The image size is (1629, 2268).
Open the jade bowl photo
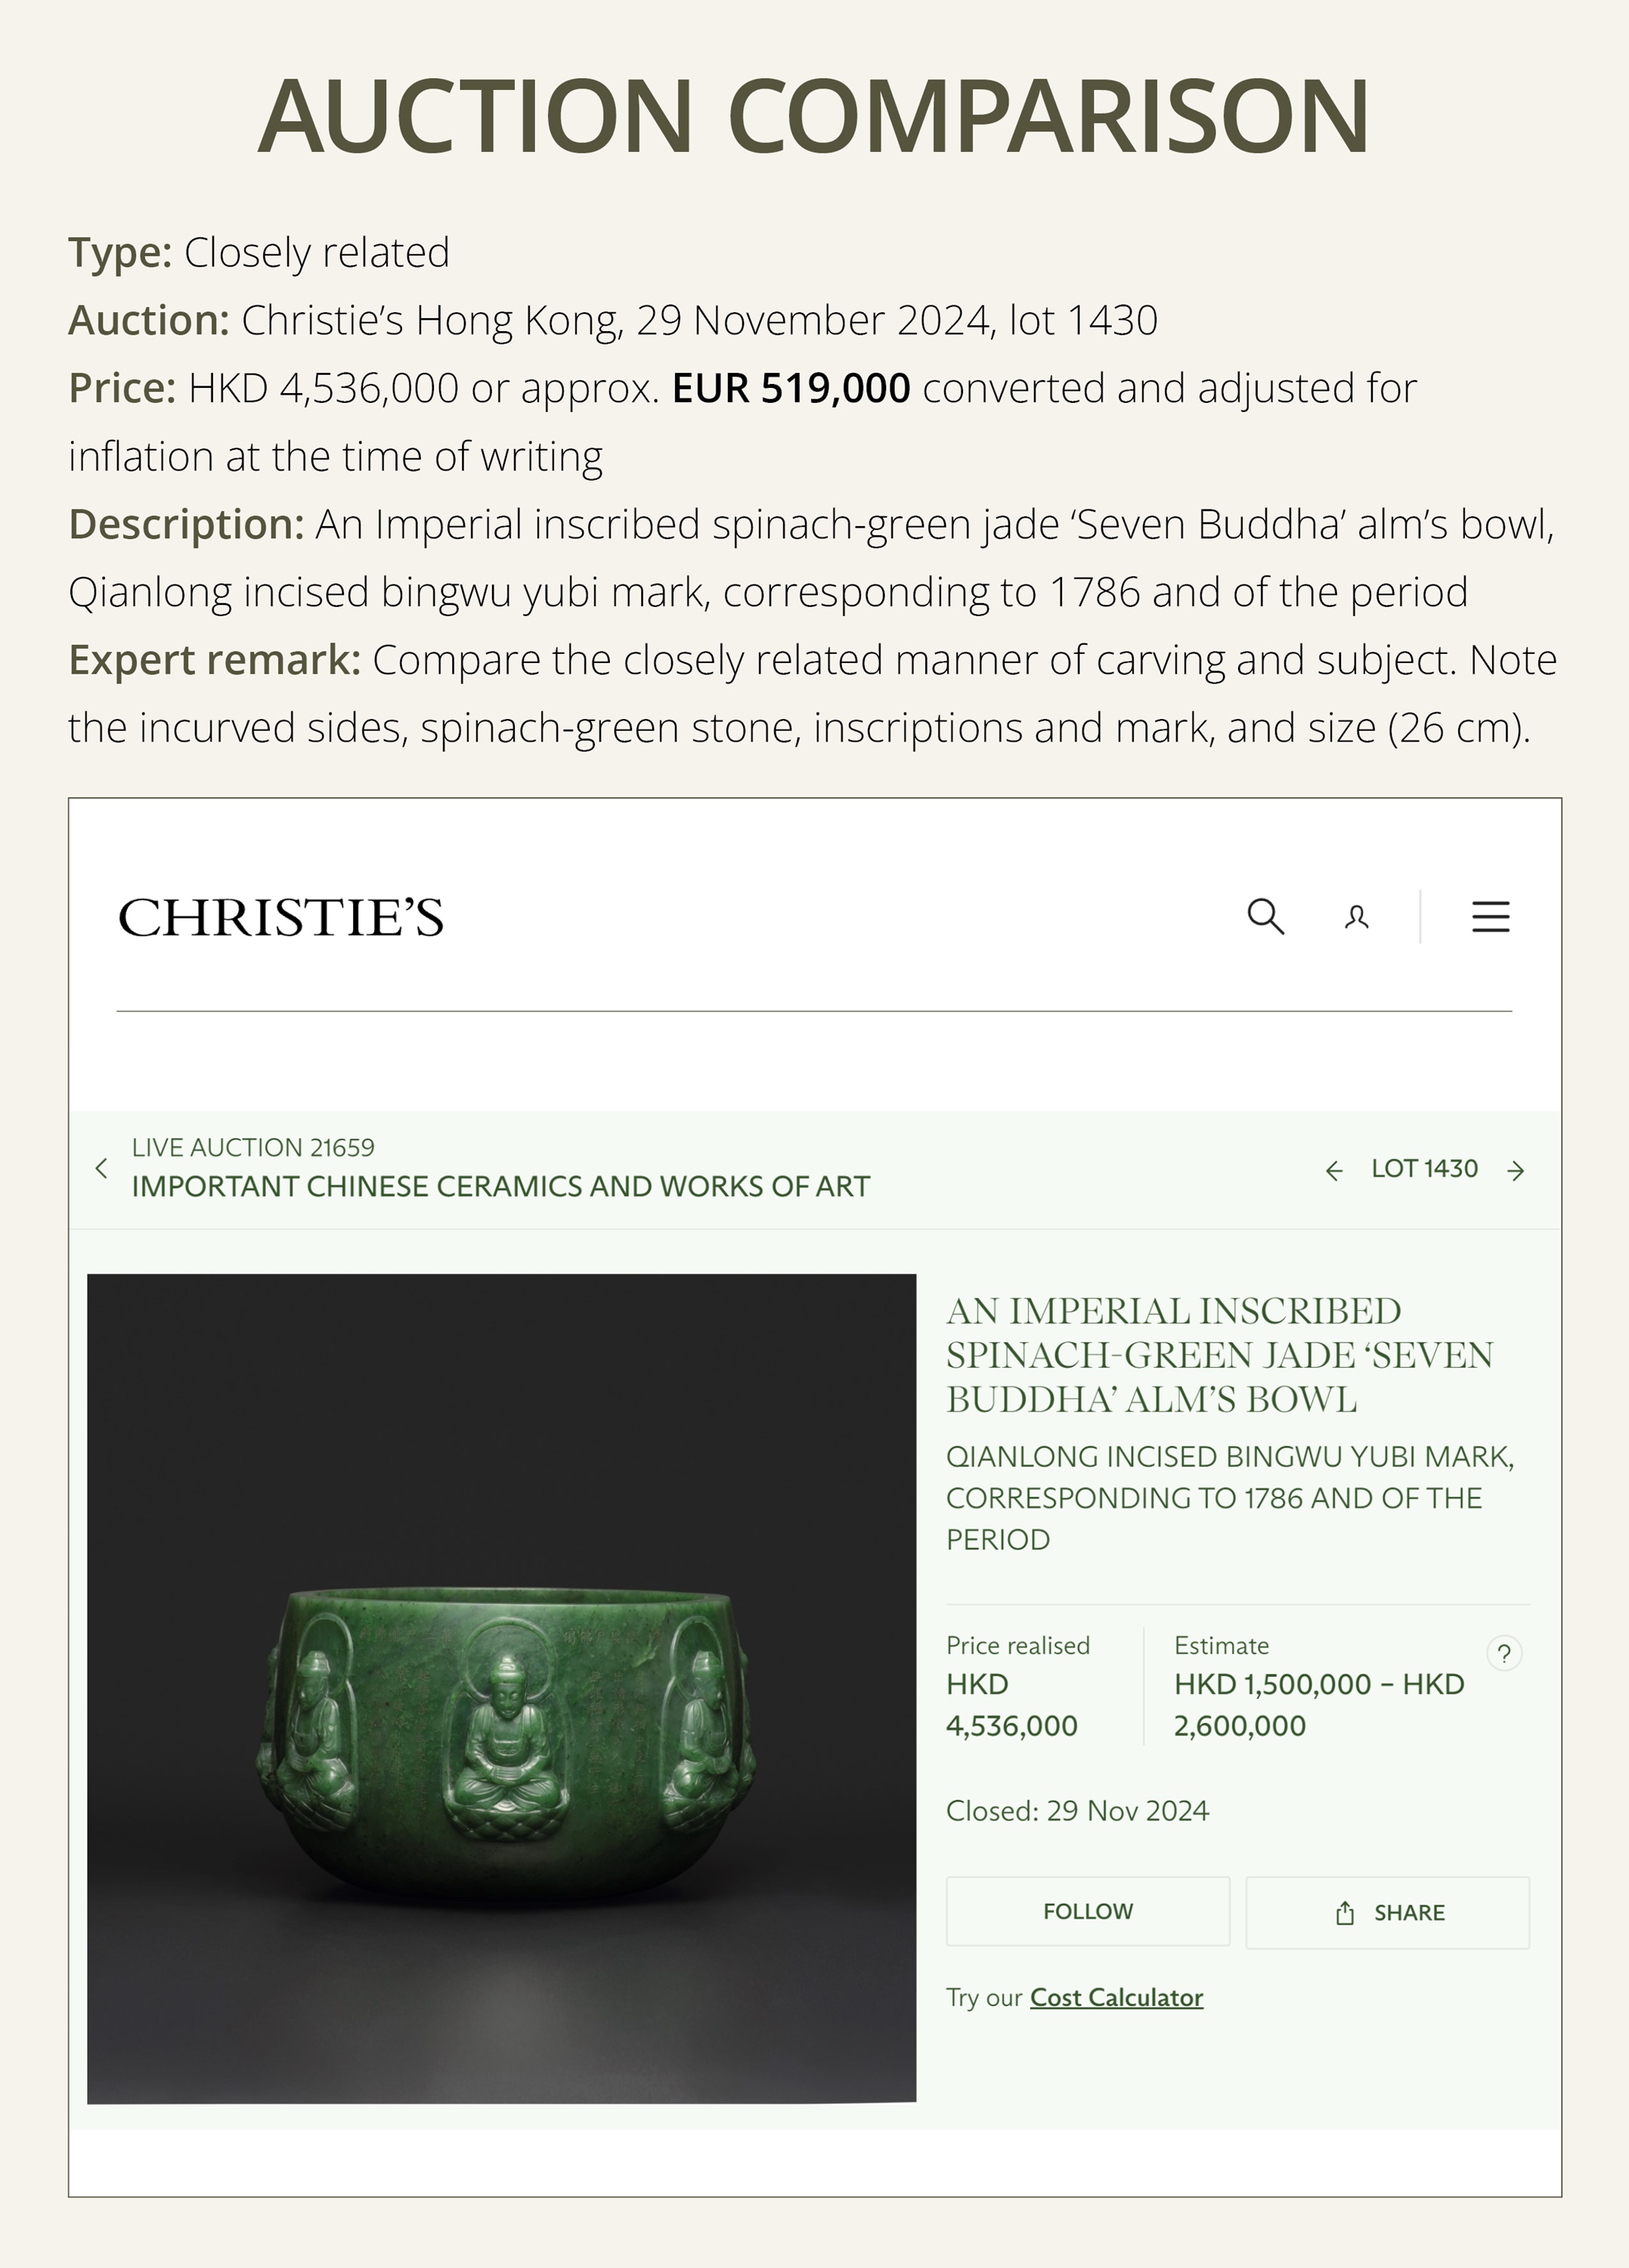click(501, 1688)
